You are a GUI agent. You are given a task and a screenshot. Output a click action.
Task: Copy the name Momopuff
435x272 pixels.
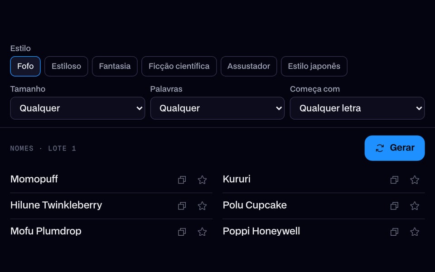click(x=182, y=180)
